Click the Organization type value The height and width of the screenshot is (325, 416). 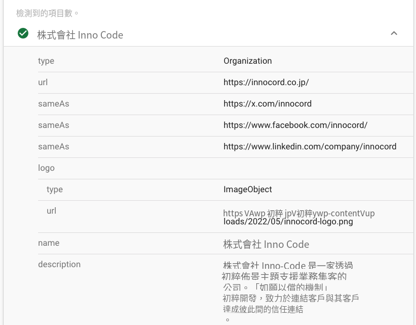(248, 61)
